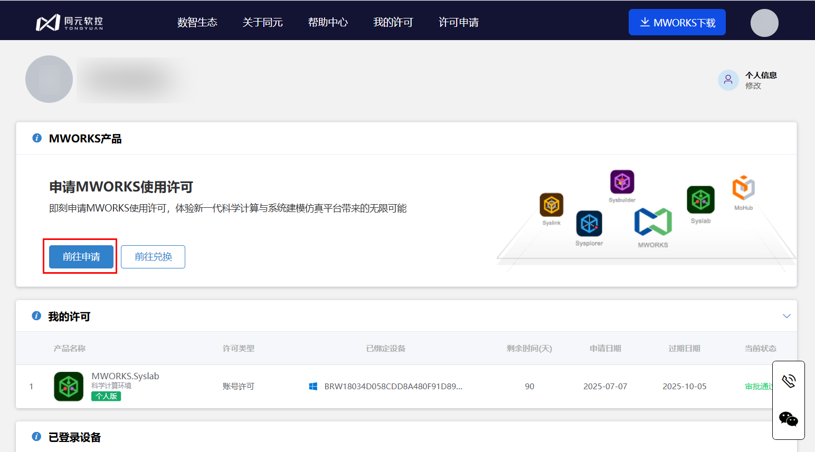
Task: Open the 关于同元 navigation menu
Action: [x=262, y=23]
